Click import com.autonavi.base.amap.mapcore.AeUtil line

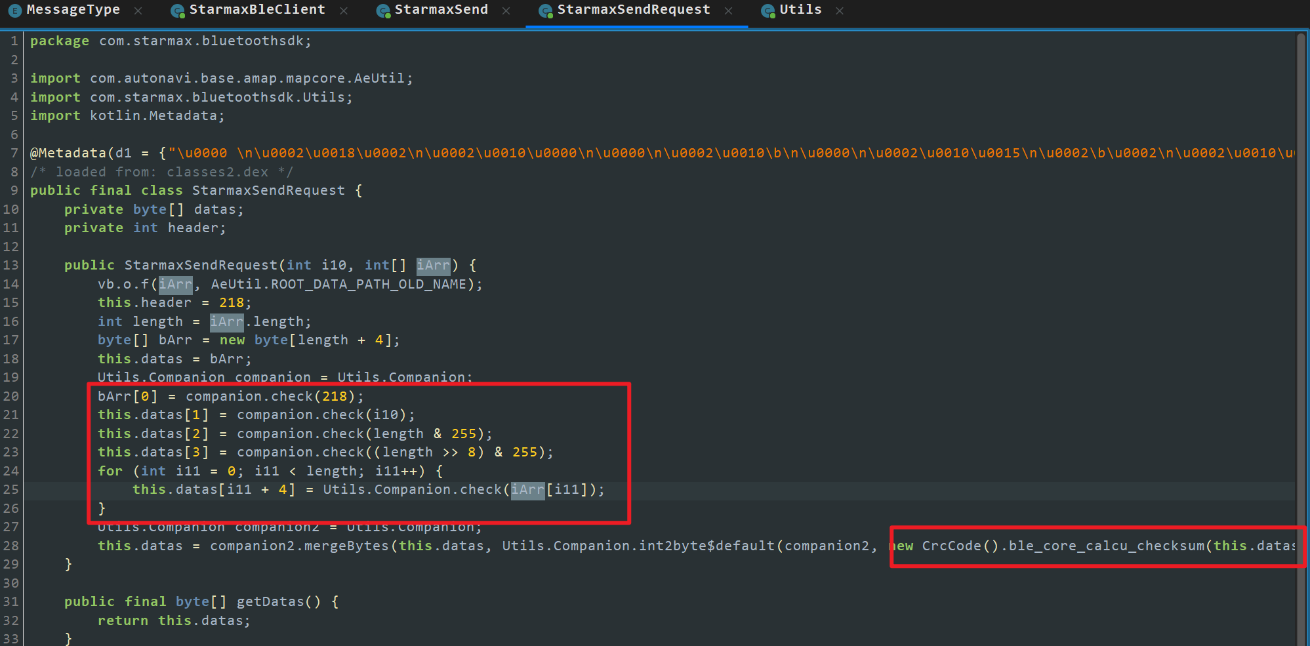tap(222, 78)
